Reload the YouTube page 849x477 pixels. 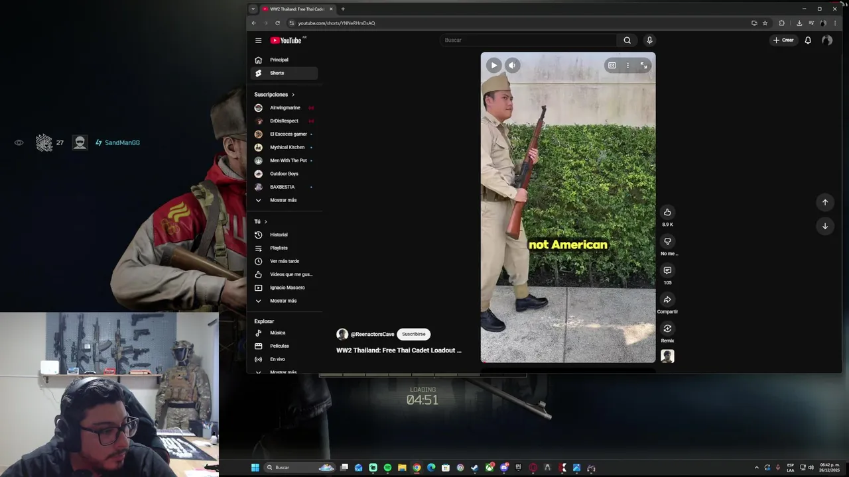tap(277, 23)
